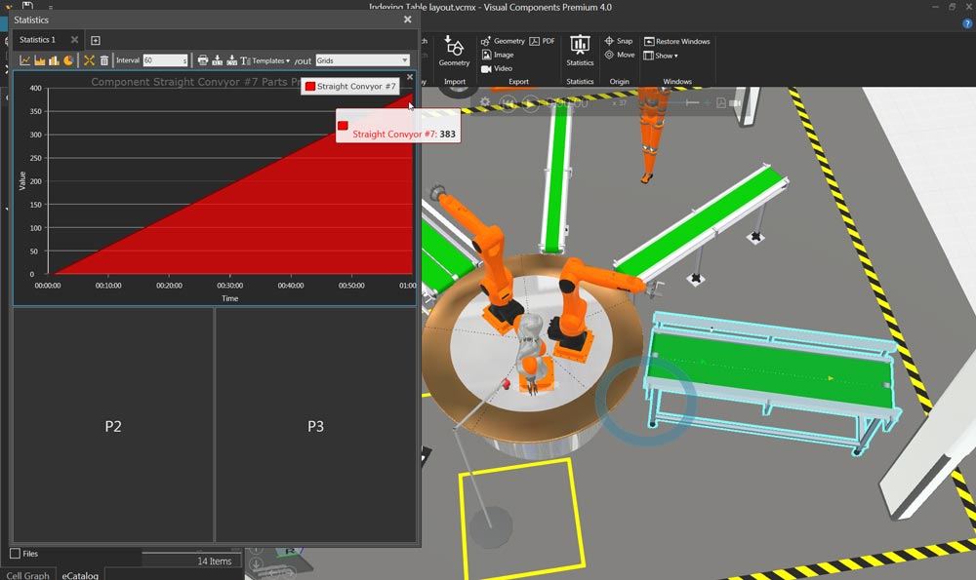Switch to the Statistics 1 tab
This screenshot has height=580, width=976.
pos(37,40)
